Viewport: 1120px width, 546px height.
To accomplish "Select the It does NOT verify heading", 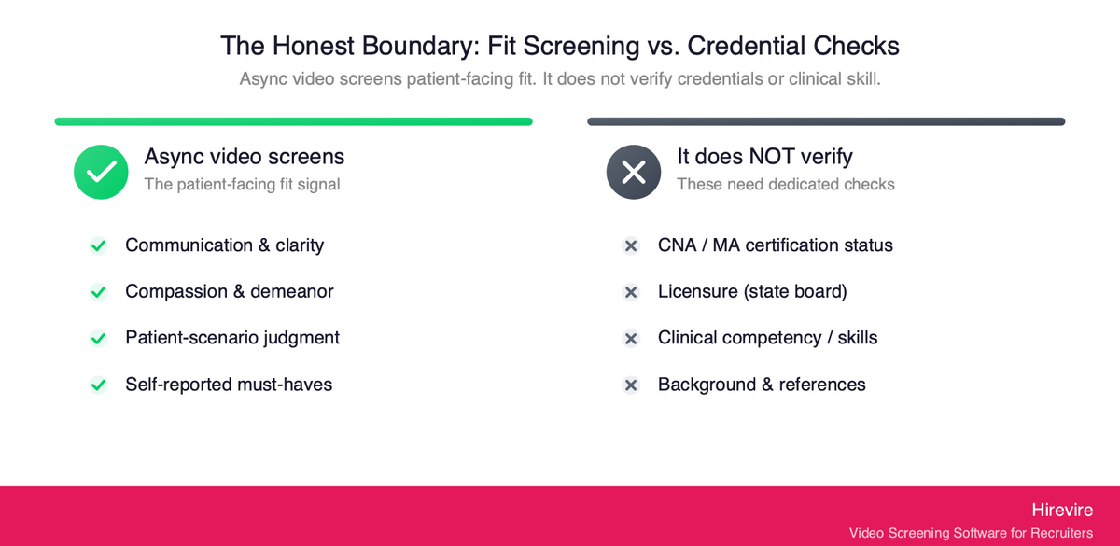I will point(764,157).
